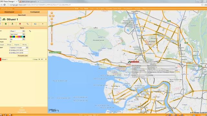Click the red track color marker for Объект 1

click(x=1, y=59)
